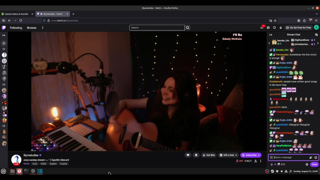
Task: Click the bits balance icon below chat
Action: pos(272,164)
